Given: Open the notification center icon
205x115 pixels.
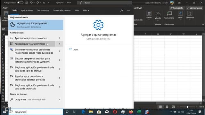Looking at the screenshot, I should click(x=200, y=112).
